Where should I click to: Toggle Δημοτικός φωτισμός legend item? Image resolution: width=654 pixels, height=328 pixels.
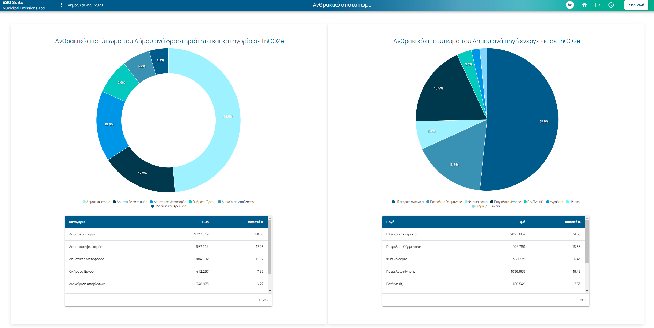[x=130, y=202]
